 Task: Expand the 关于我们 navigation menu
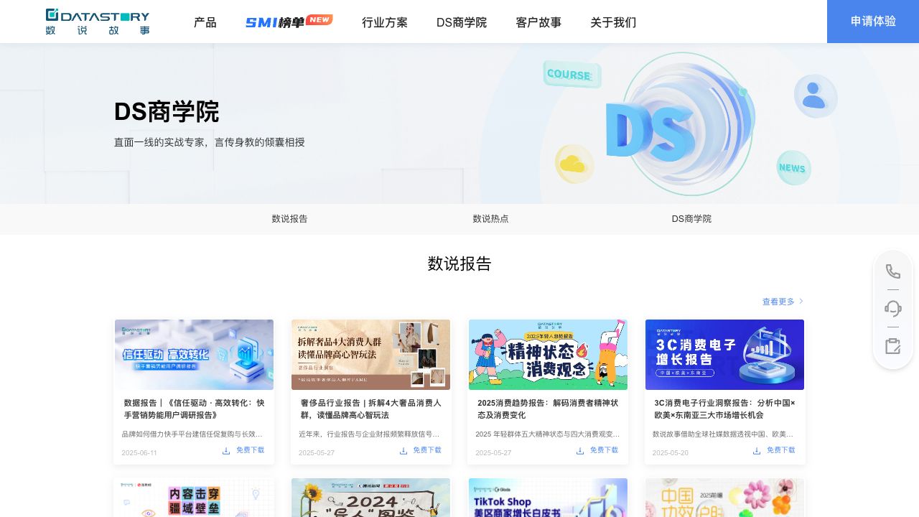point(612,22)
